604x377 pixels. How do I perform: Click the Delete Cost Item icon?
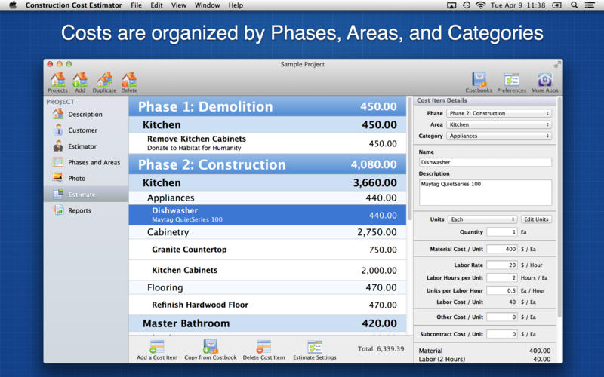pyautogui.click(x=263, y=347)
